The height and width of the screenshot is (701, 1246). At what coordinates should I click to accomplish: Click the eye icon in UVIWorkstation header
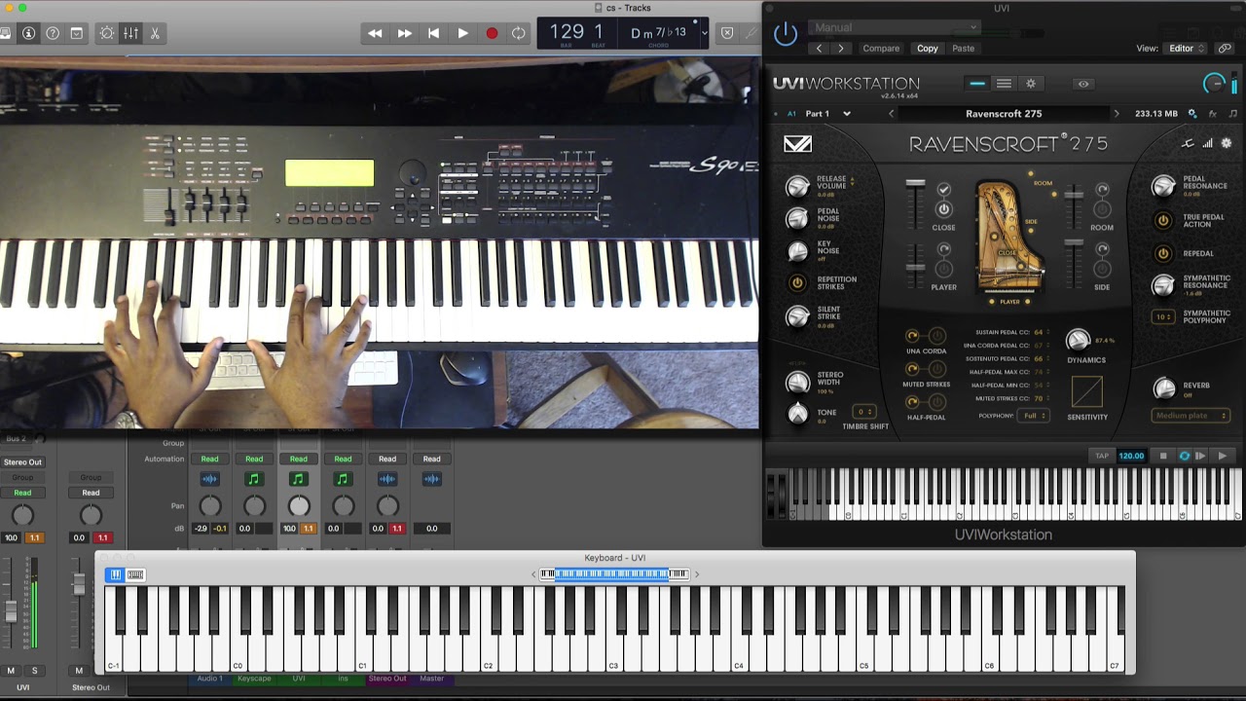pyautogui.click(x=1083, y=84)
